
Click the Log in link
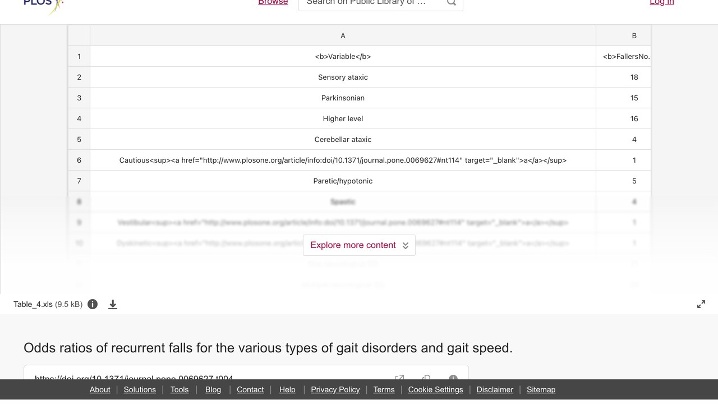click(662, 3)
